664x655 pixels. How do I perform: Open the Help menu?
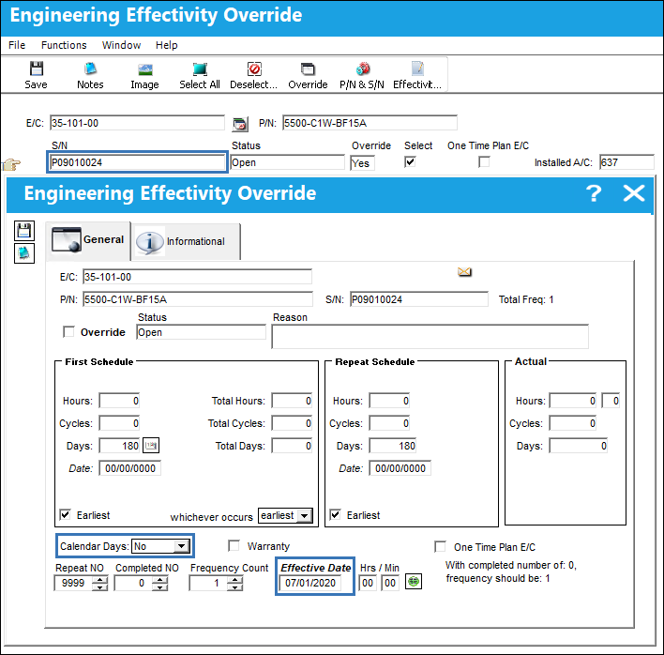[166, 45]
